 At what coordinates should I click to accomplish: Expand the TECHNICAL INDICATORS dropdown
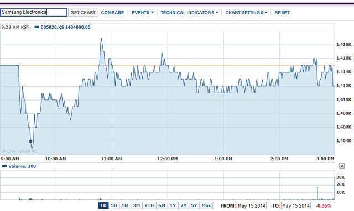tap(189, 13)
